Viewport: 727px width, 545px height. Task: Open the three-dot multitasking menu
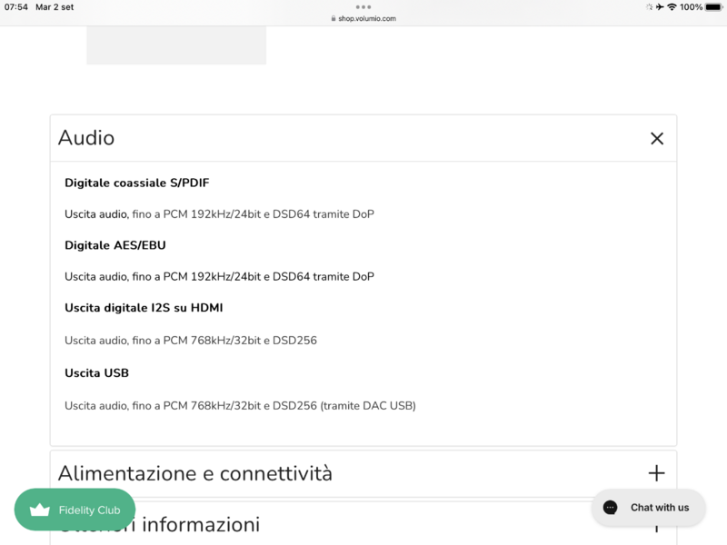363,6
